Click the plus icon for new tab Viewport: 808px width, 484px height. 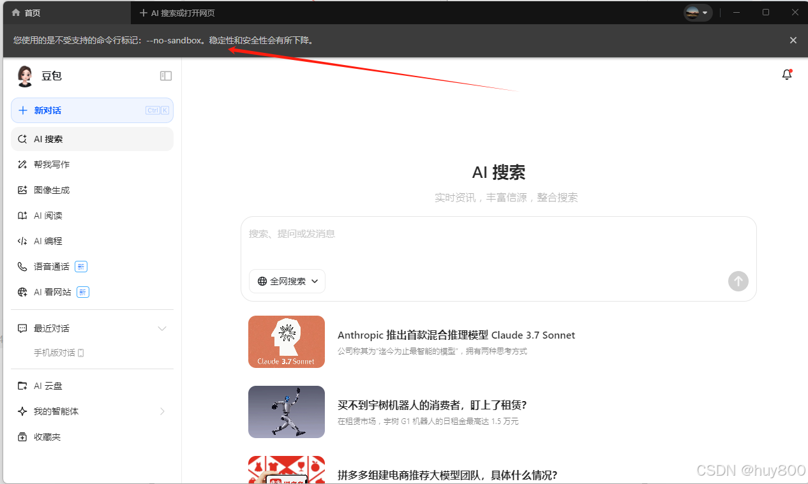(142, 13)
